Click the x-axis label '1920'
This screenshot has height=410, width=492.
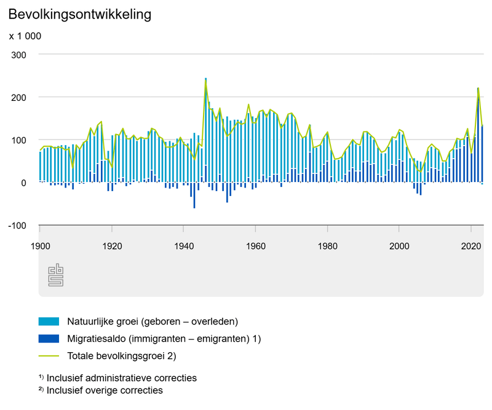tap(112, 246)
